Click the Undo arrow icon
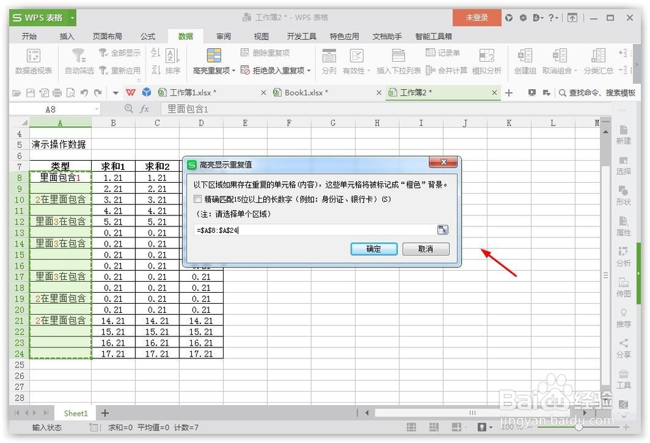This screenshot has height=443, width=650. pos(84,93)
